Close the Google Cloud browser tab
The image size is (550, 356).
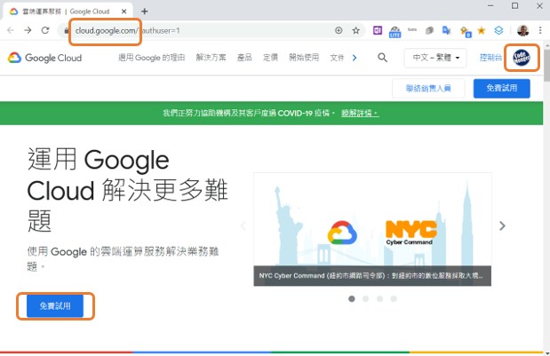[124, 12]
